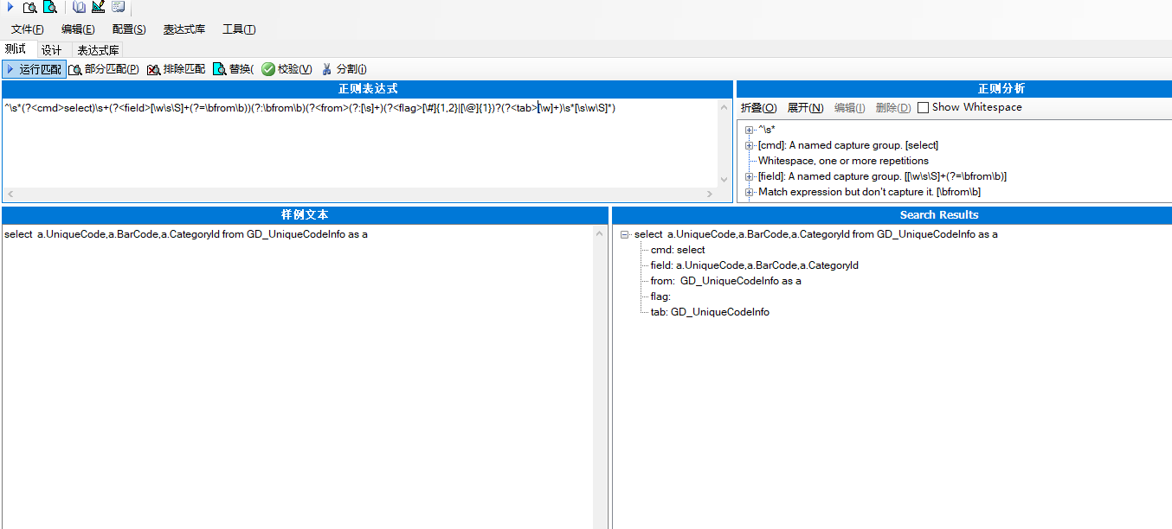Select the 'field: a.UniqueCode...' result row

point(755,265)
